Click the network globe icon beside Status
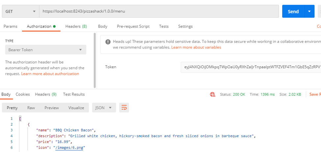321x152 pixels. [212, 95]
